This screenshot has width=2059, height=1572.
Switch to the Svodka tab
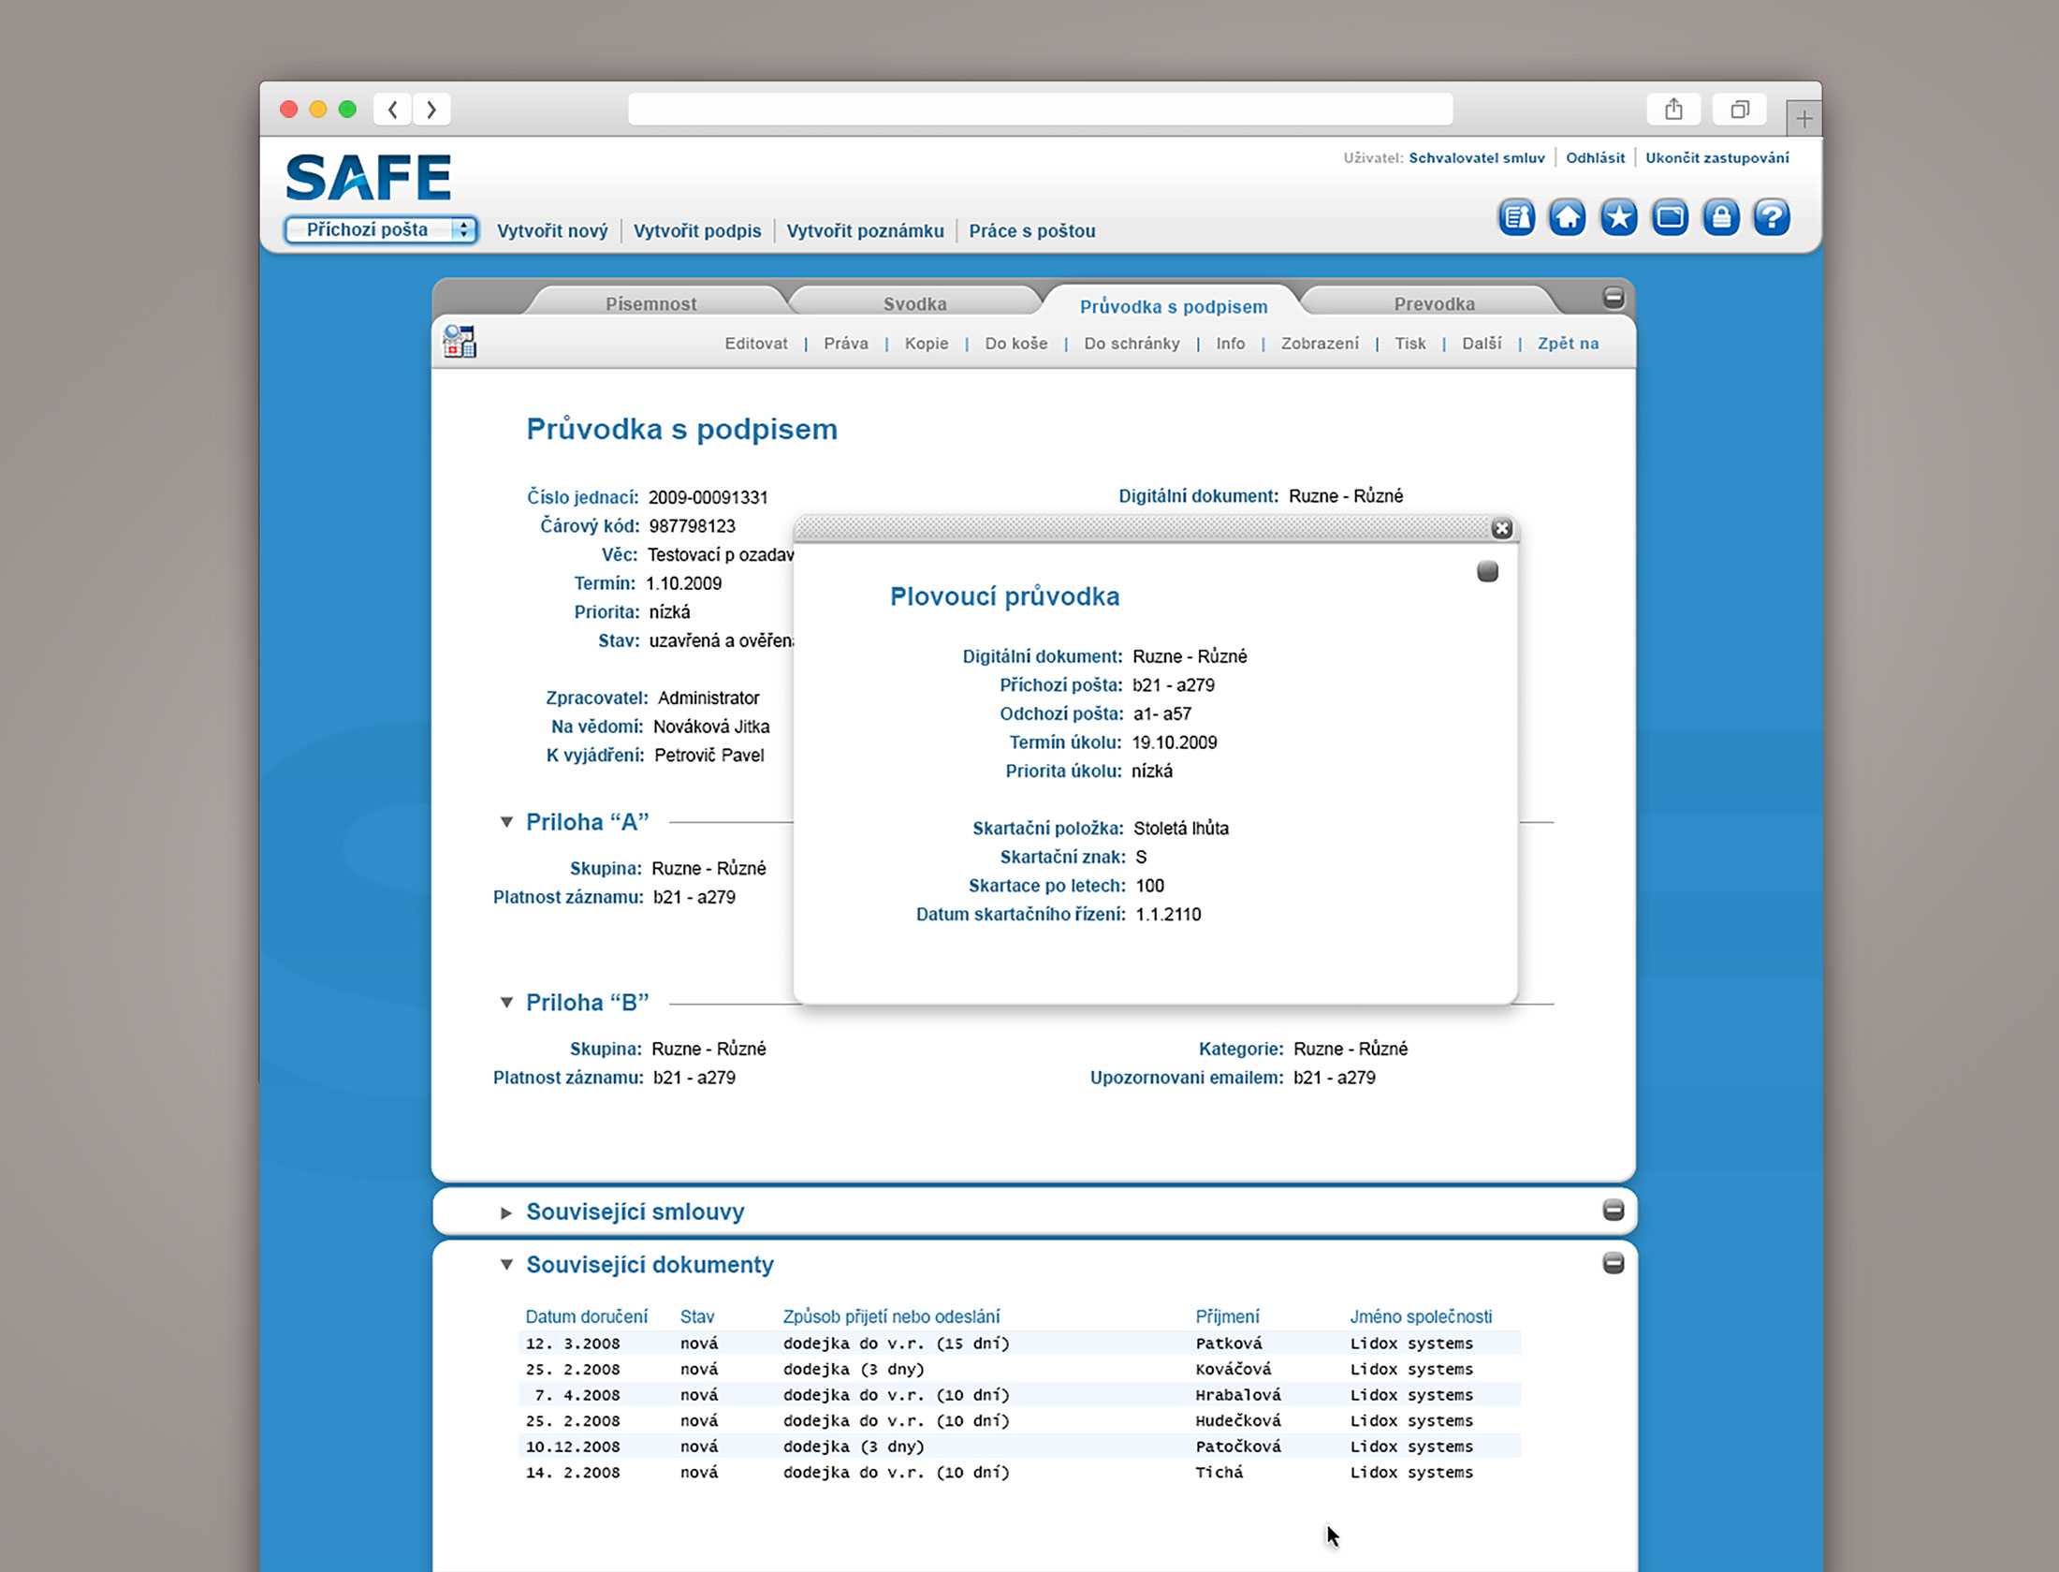[x=915, y=303]
